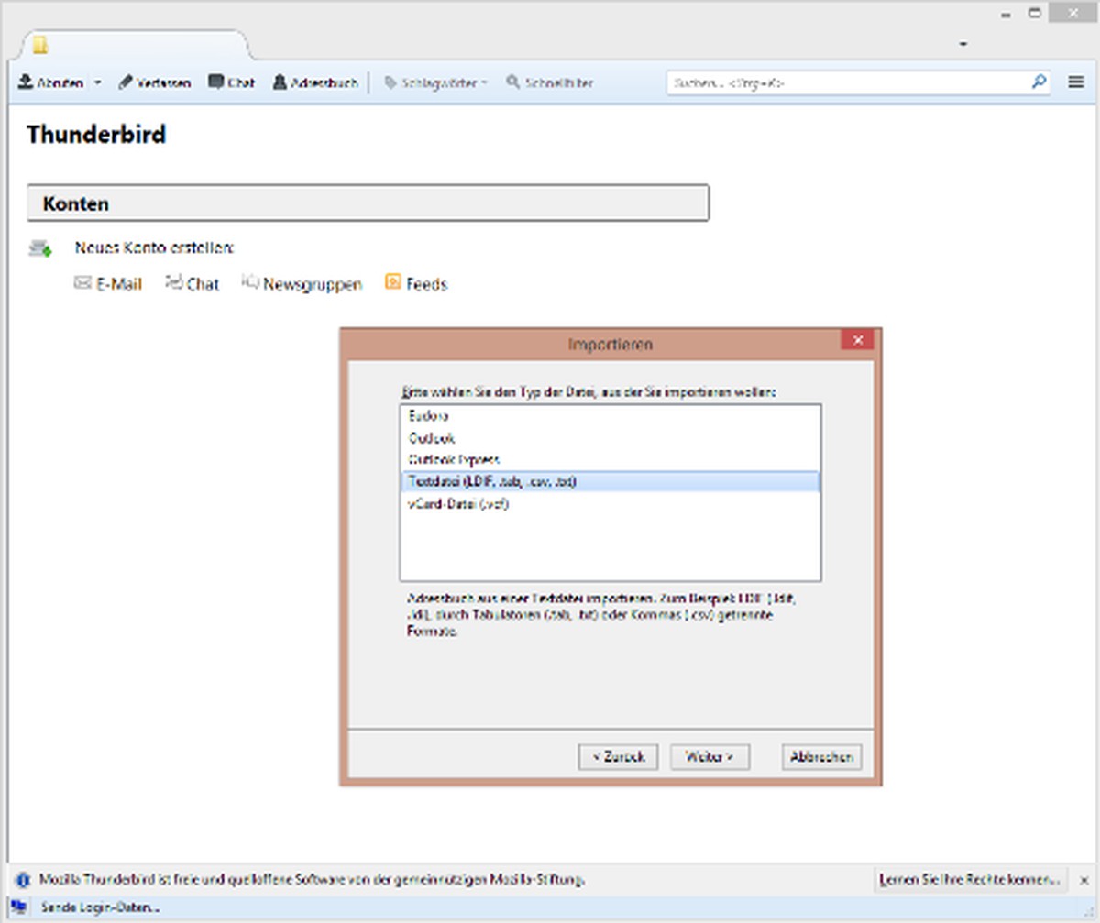Click Lernen Sie Ihre Rechte kennen button
The image size is (1100, 923).
click(x=969, y=880)
